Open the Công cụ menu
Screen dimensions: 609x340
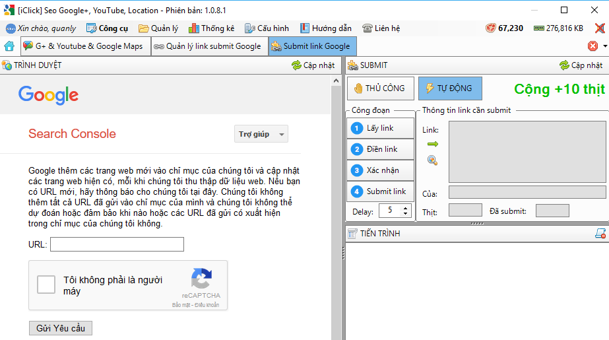[x=107, y=28]
